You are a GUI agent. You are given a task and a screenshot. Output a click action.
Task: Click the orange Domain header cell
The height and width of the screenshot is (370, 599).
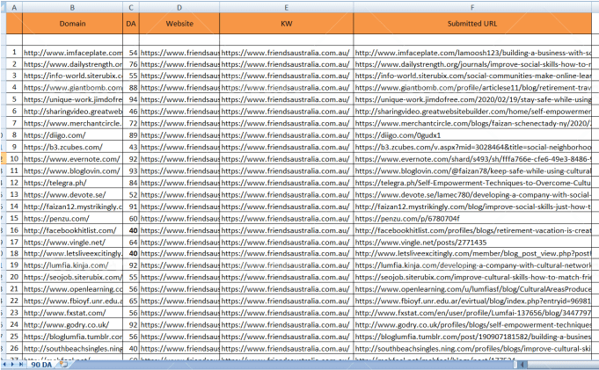point(73,24)
